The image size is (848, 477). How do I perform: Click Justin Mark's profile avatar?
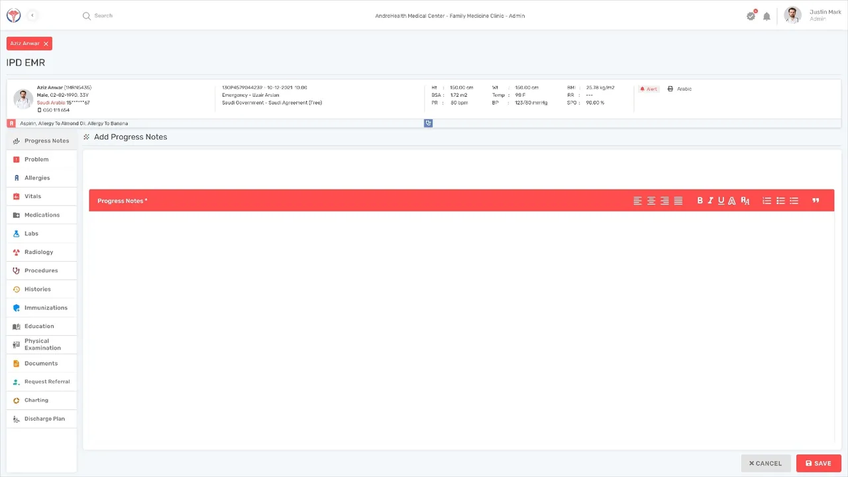[792, 15]
